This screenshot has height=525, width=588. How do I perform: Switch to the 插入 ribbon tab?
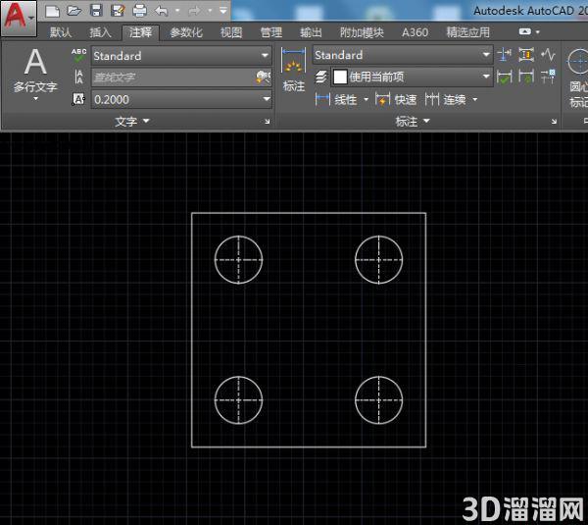tap(100, 32)
